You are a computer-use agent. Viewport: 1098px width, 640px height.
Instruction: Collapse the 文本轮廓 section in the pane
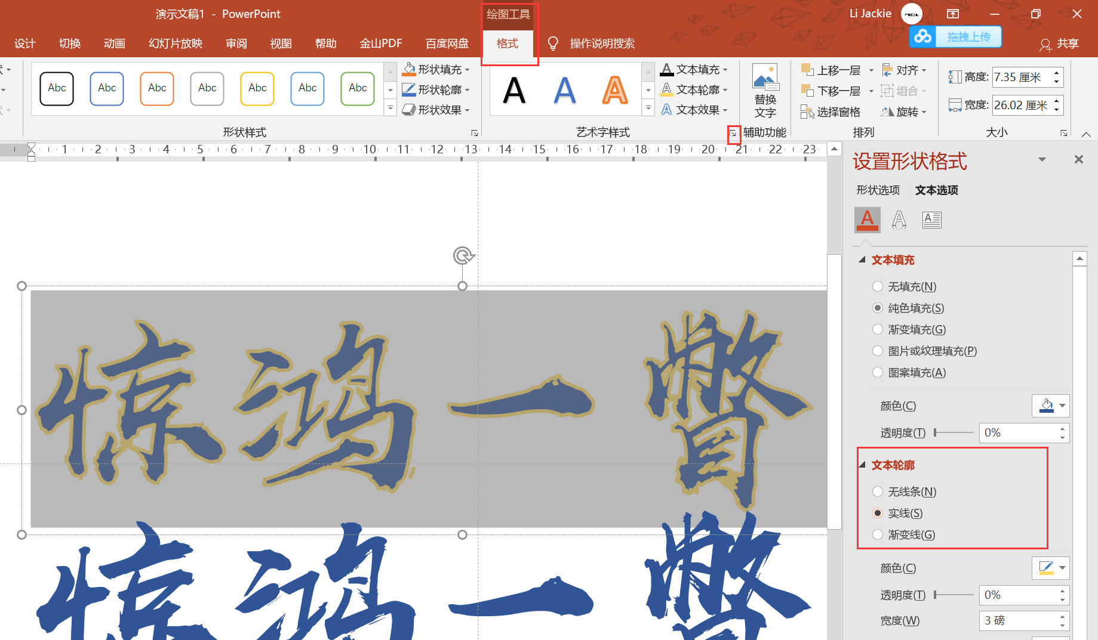862,465
